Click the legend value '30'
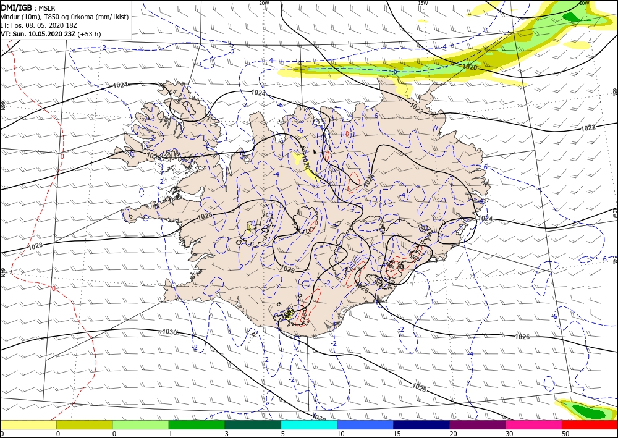618x438 pixels. pos(510,434)
